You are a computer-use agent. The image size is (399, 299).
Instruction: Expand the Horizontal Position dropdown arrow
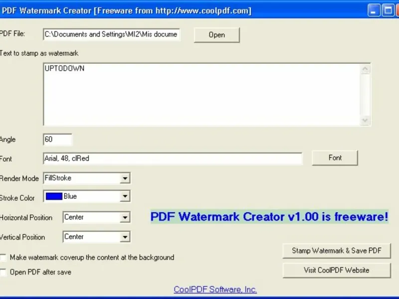[x=125, y=217]
